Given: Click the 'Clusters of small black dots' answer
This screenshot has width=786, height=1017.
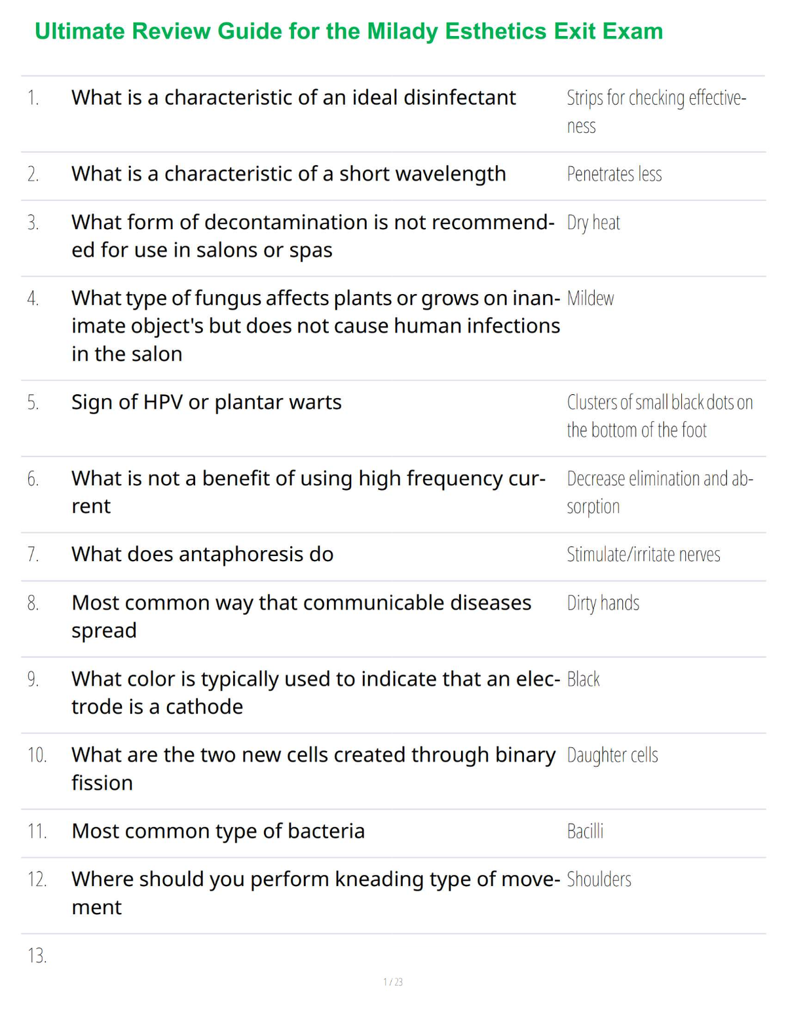Looking at the screenshot, I should (660, 416).
